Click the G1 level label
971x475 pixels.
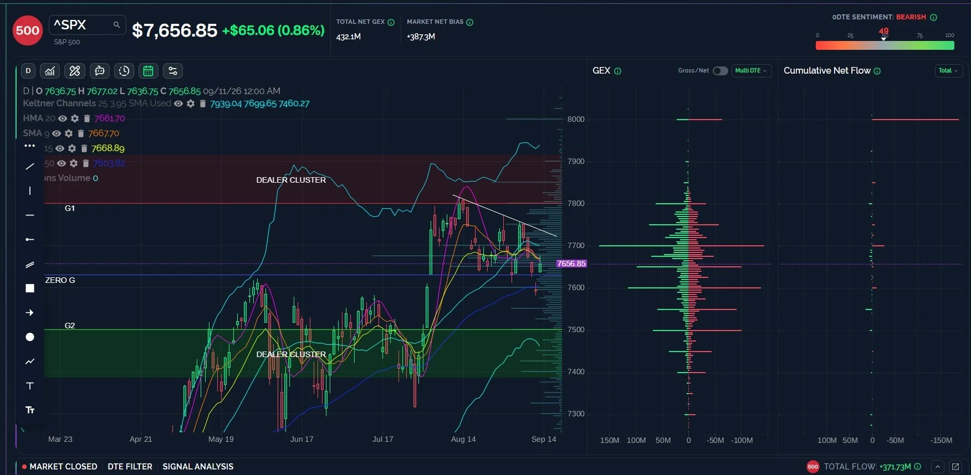click(70, 208)
